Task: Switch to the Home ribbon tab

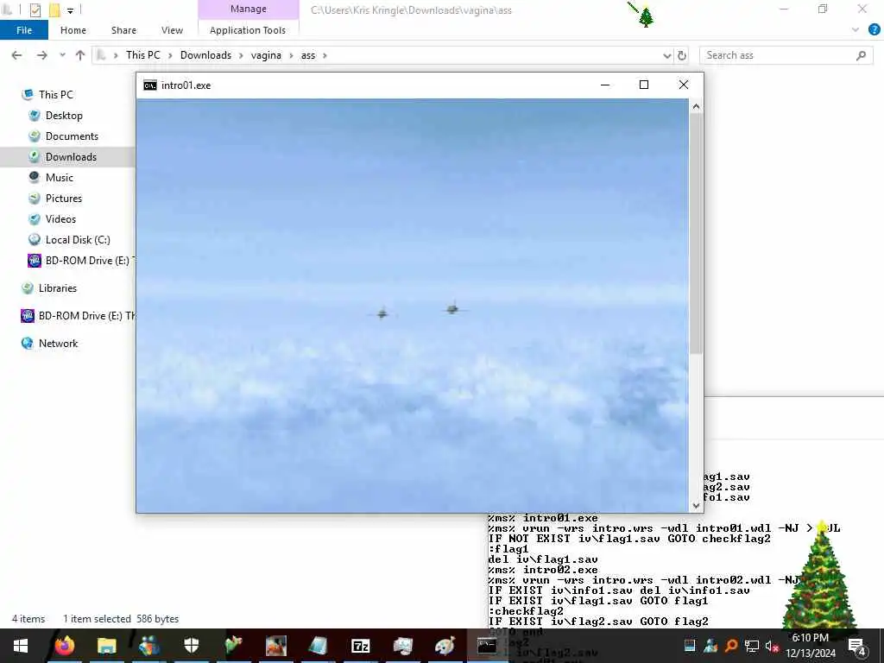Action: (x=73, y=30)
